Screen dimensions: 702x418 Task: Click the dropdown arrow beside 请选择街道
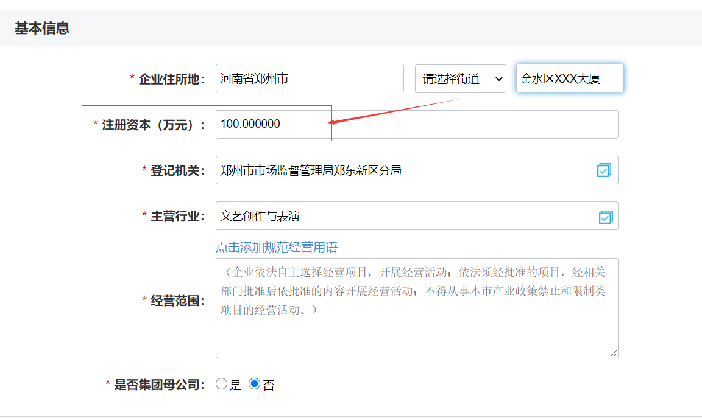click(x=498, y=78)
